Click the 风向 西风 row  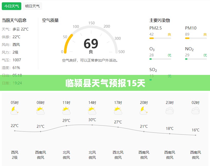point(11,45)
